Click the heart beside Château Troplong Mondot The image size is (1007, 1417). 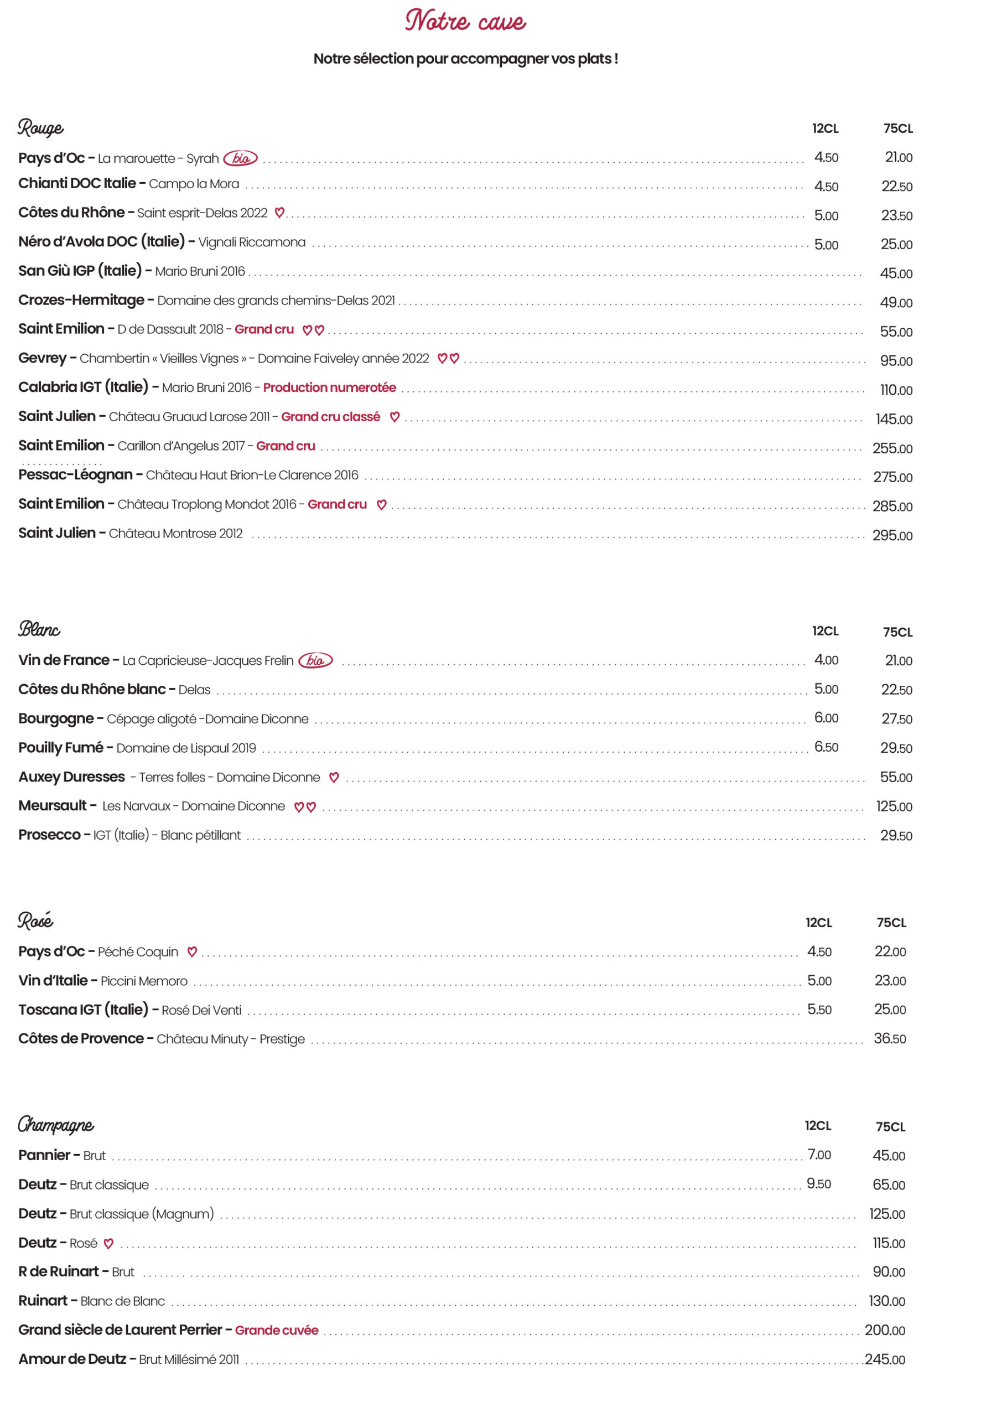point(381,505)
